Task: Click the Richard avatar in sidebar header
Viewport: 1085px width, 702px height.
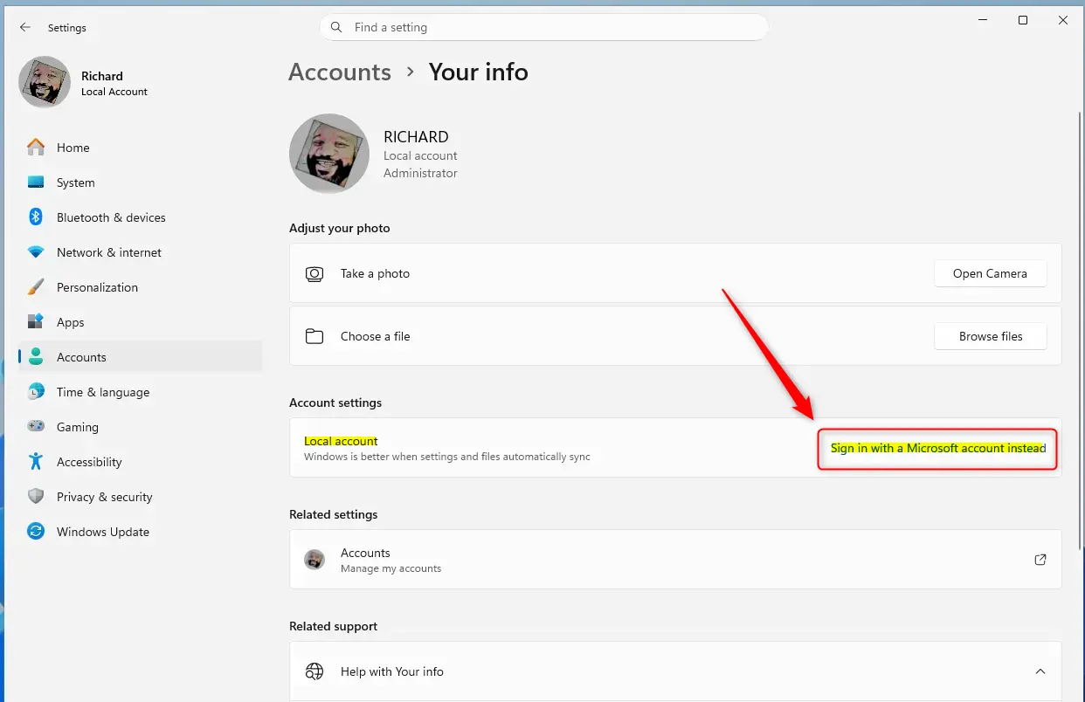Action: click(x=45, y=82)
